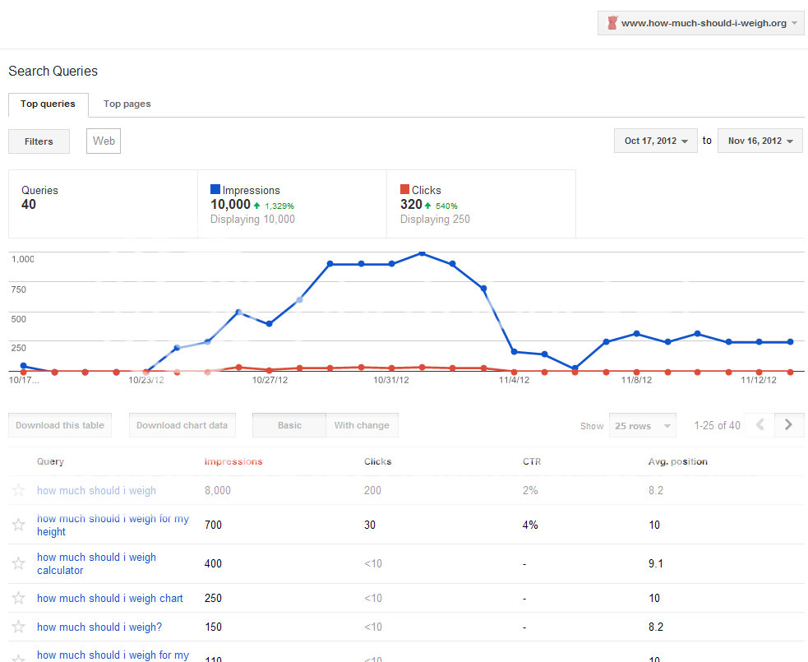This screenshot has width=808, height=662.
Task: Switch to the Top queries tab
Action: (x=48, y=104)
